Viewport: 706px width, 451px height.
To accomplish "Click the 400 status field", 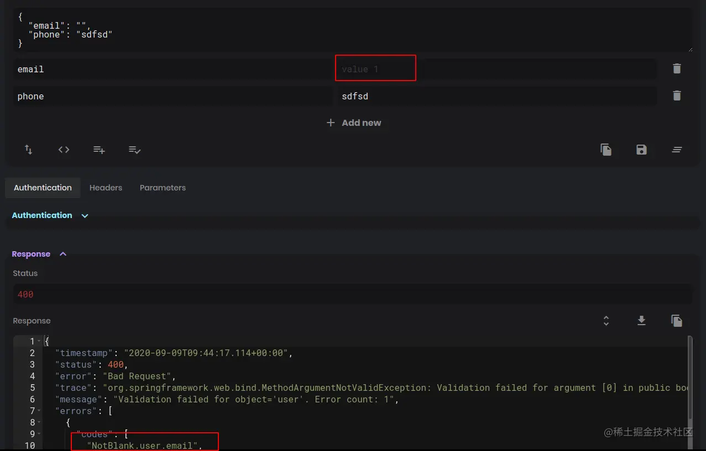I will (x=353, y=294).
